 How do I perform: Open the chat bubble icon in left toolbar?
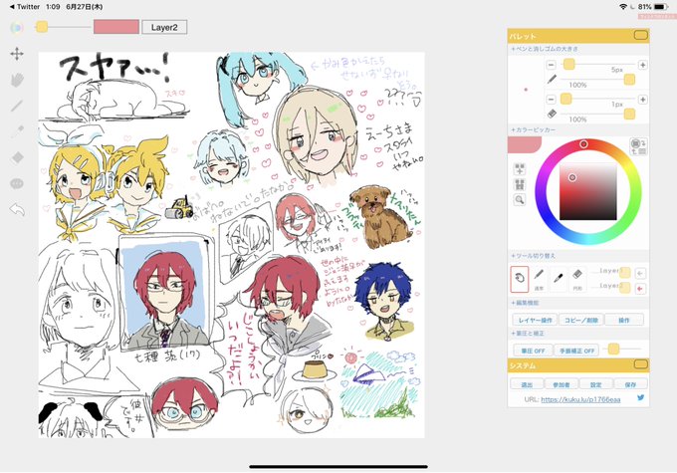(17, 183)
